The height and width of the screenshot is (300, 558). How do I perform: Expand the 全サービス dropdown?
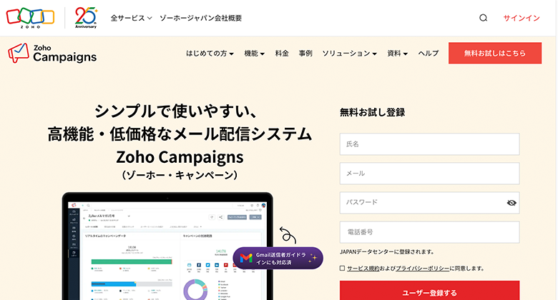pyautogui.click(x=131, y=18)
